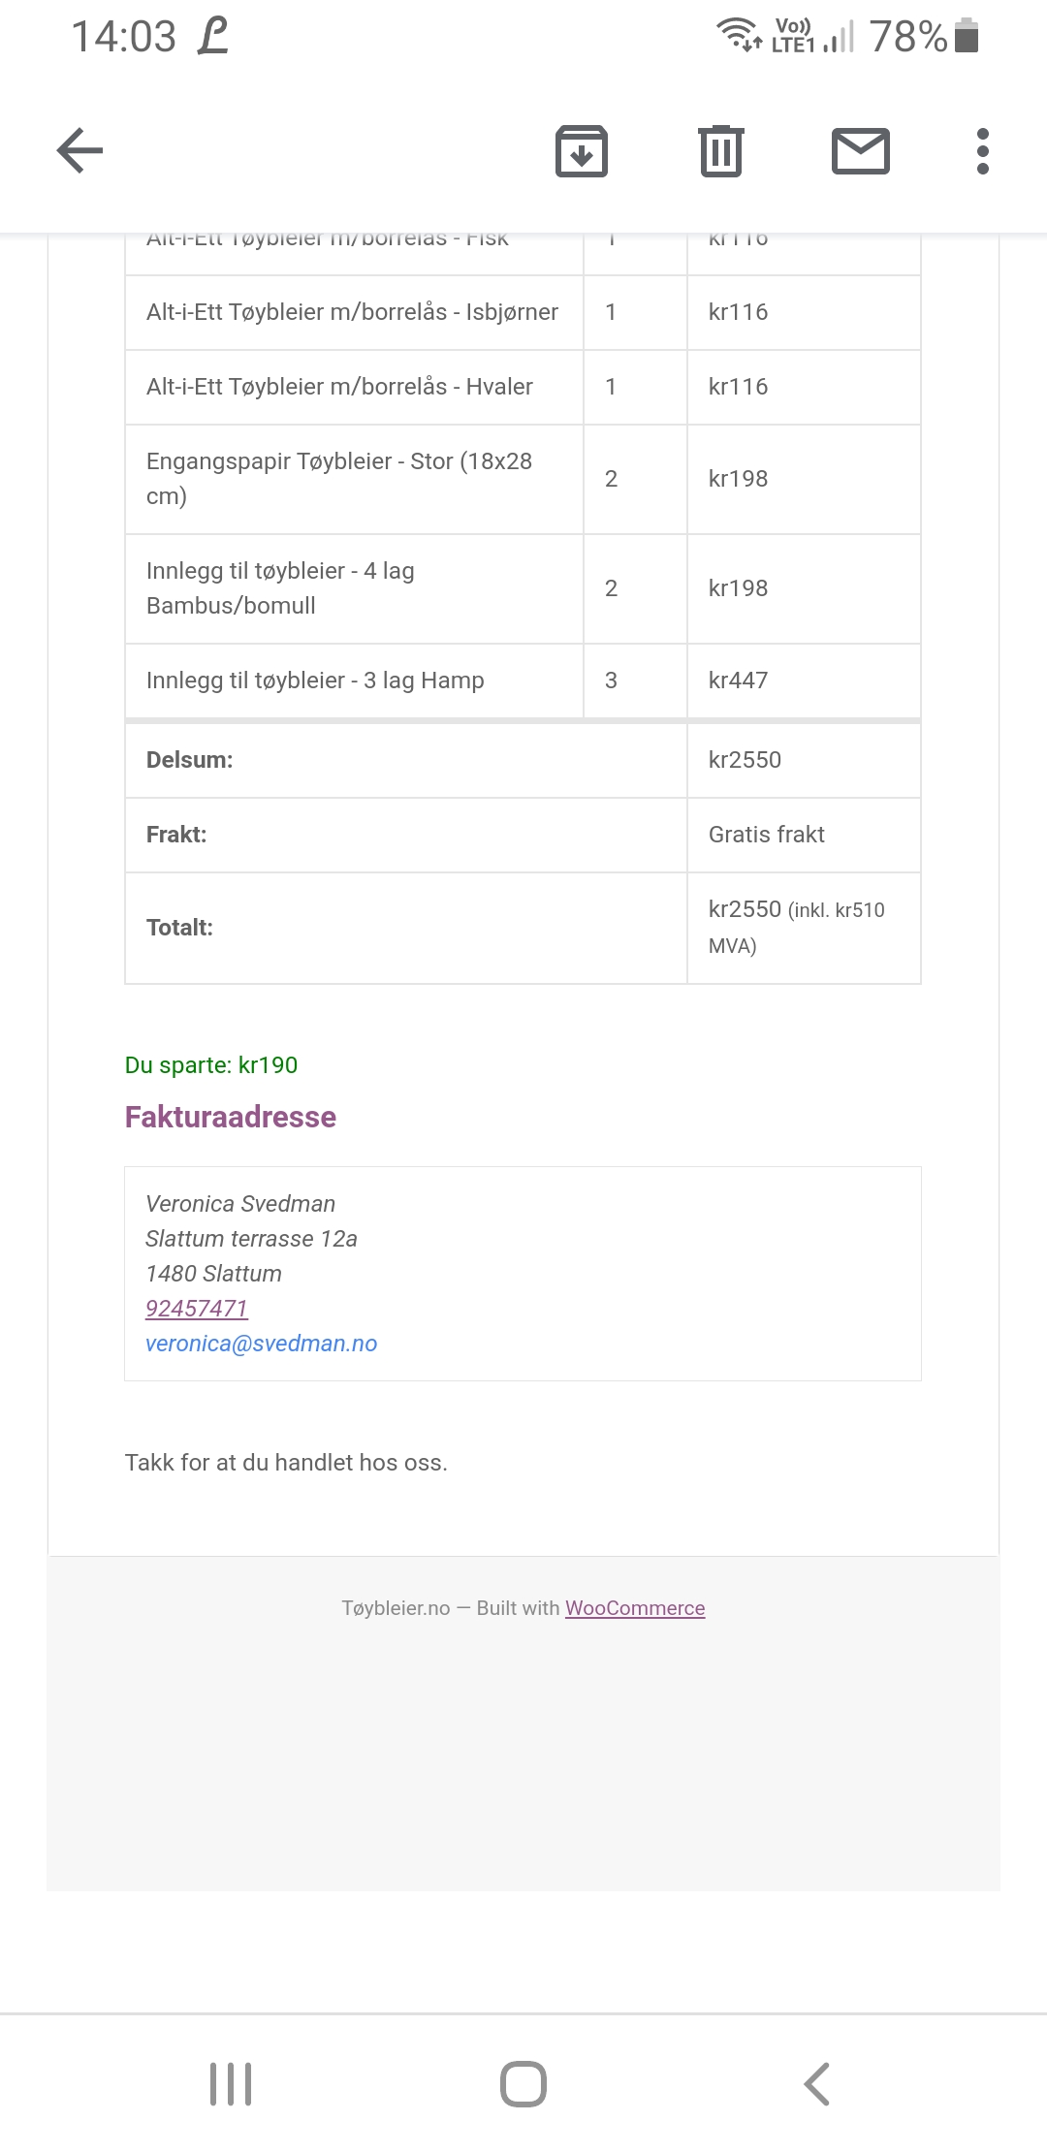
Task: Archive this email with the archive icon
Action: (582, 151)
